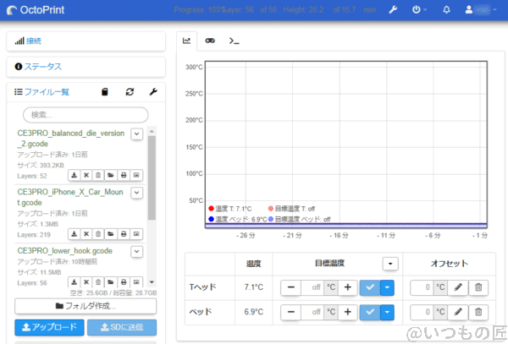Toggle the bed target temperature legend
Image resolution: width=508 pixels, height=344 pixels.
tap(271, 219)
